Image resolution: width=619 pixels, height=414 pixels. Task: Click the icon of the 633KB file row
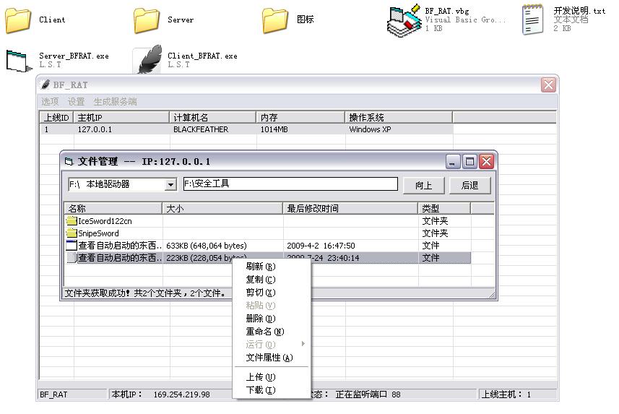(x=72, y=246)
